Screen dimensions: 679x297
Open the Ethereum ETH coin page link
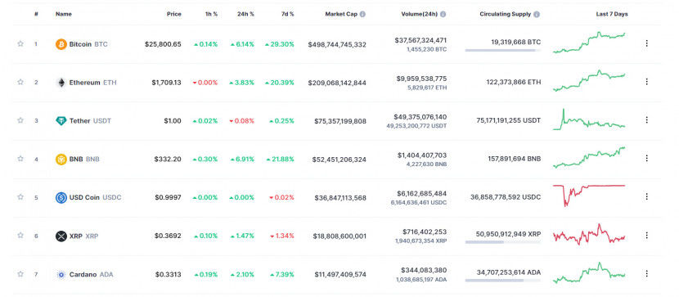92,83
